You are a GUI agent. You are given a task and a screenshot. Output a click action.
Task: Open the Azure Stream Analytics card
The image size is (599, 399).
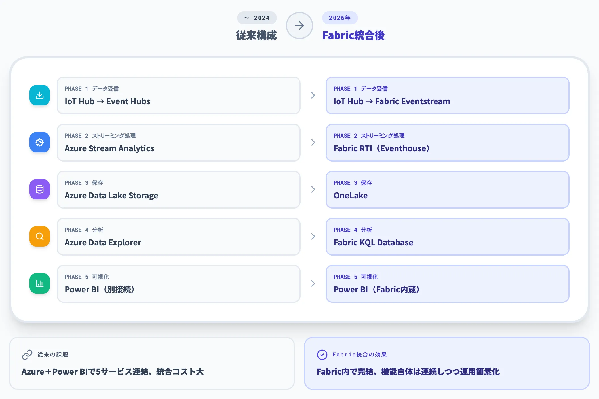pyautogui.click(x=179, y=143)
